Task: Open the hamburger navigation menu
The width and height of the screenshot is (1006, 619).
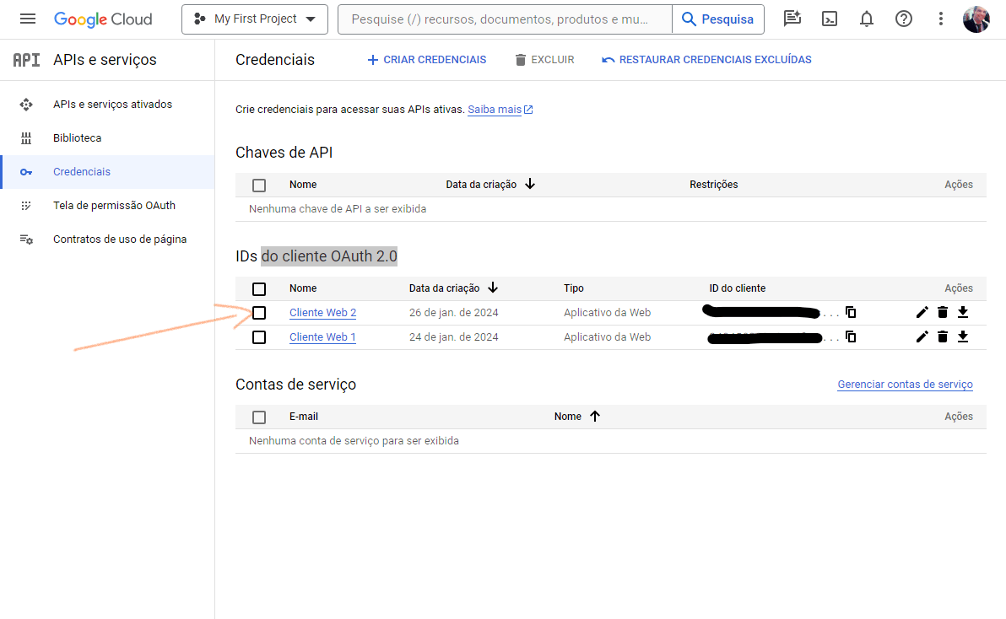Action: click(x=28, y=19)
